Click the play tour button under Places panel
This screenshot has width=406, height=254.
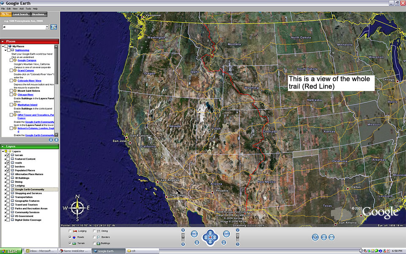(51, 140)
